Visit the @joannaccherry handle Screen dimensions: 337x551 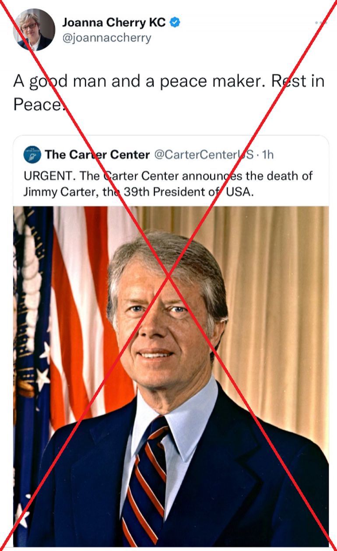[x=107, y=38]
